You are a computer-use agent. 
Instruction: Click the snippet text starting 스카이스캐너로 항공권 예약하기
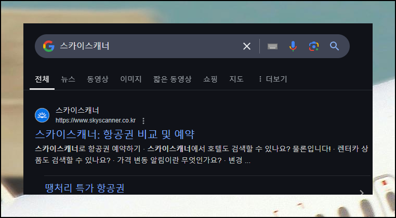(x=201, y=155)
